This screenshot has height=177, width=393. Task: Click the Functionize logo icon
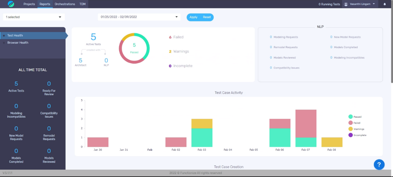(x=11, y=4)
